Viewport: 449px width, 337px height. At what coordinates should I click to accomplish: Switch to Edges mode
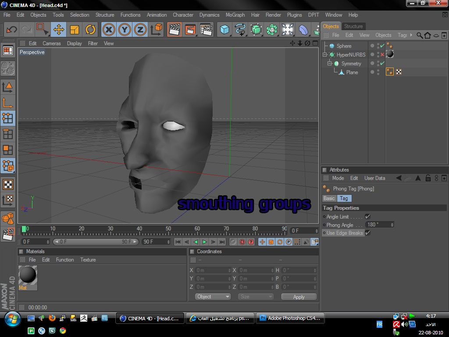pos(8,134)
